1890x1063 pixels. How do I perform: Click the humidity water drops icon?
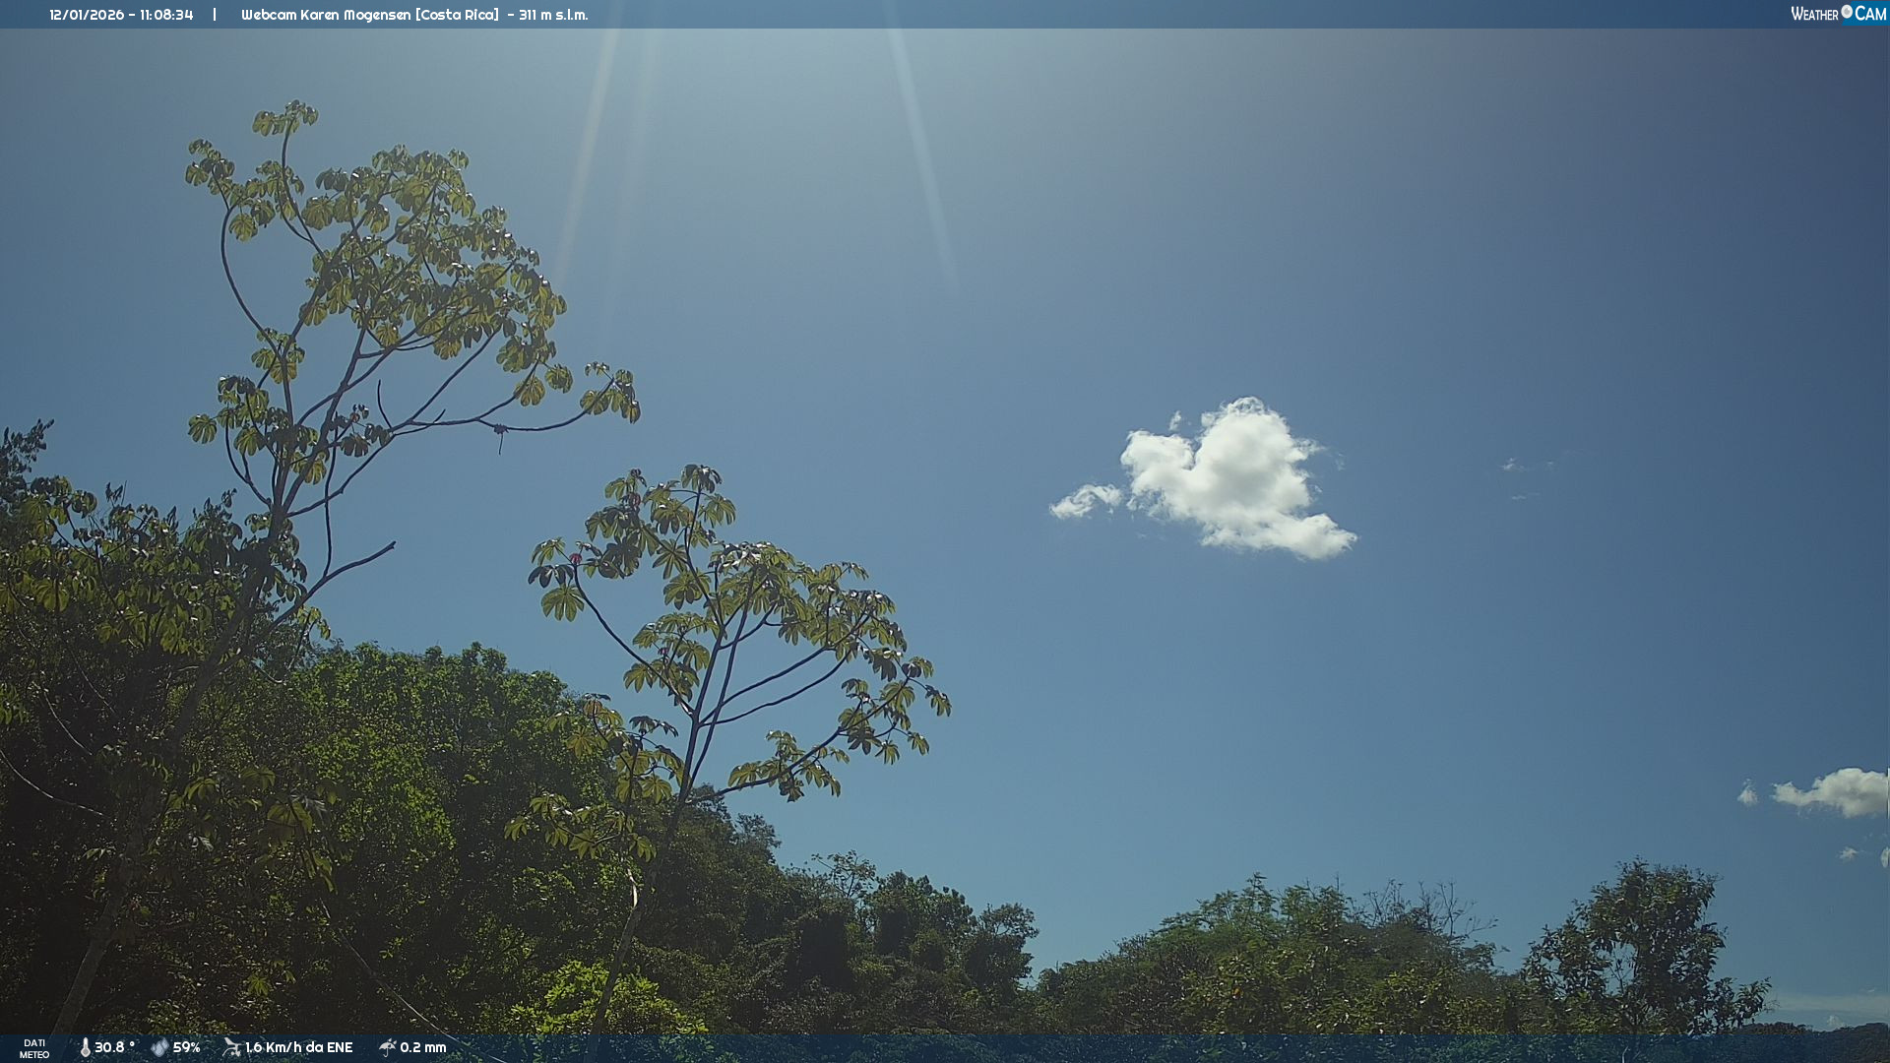(159, 1048)
